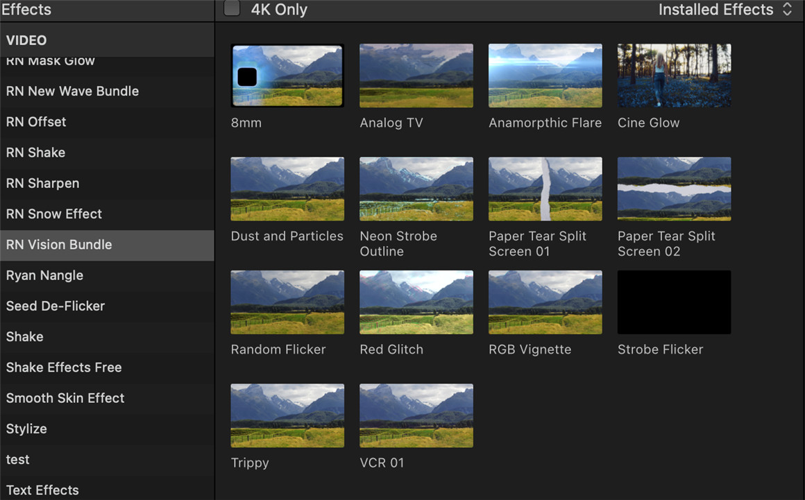Select the Strobe Flicker effect
This screenshot has width=805, height=500.
pyautogui.click(x=674, y=302)
